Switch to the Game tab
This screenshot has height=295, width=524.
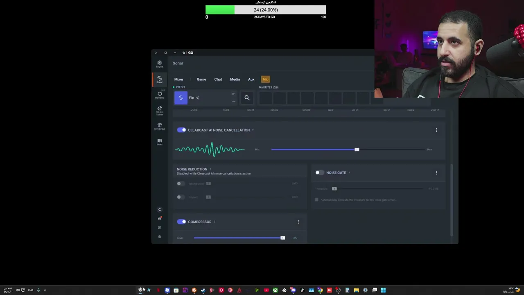click(x=201, y=79)
